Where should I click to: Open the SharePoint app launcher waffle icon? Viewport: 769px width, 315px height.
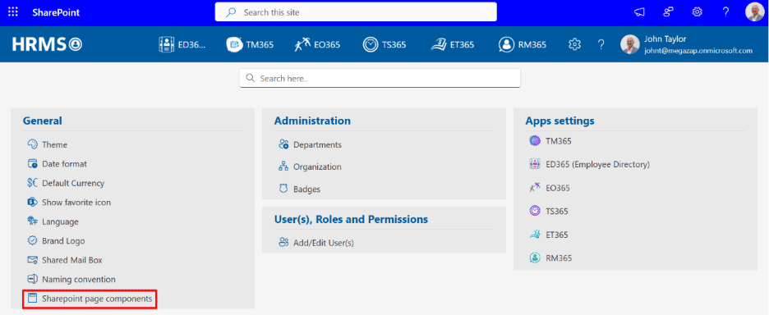click(x=13, y=12)
